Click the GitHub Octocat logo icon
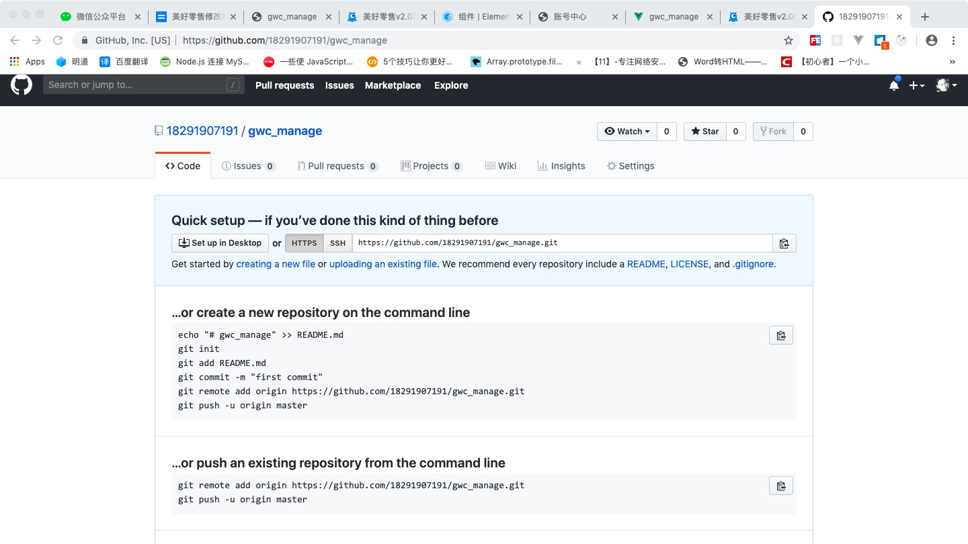This screenshot has height=544, width=968. click(x=22, y=85)
